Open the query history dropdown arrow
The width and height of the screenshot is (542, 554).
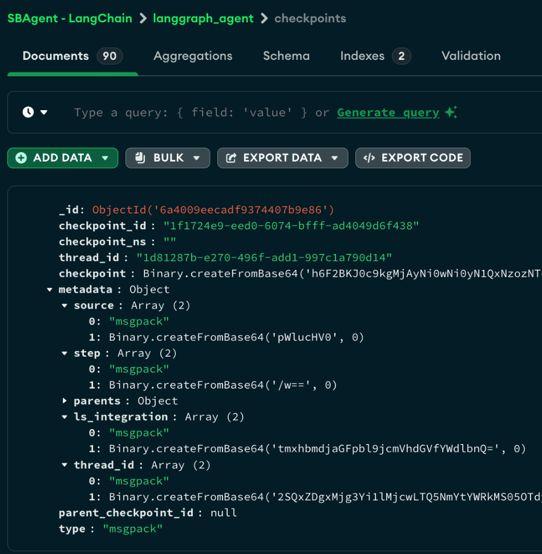[44, 112]
